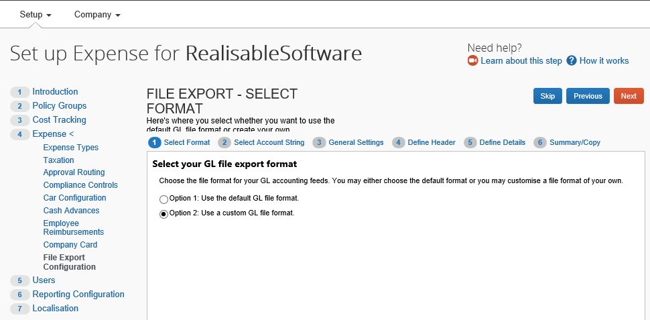Go back with the Previous button

coord(588,96)
